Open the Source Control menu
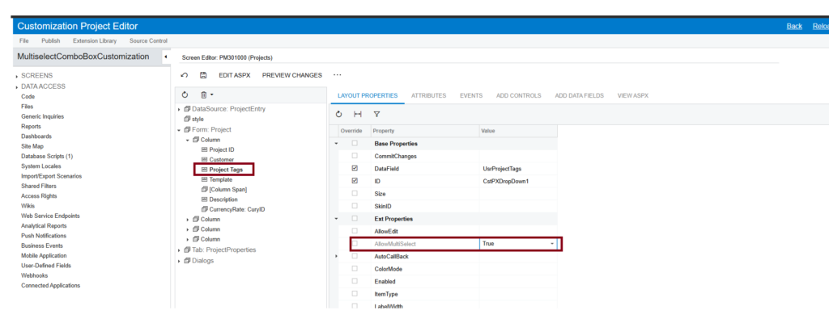The height and width of the screenshot is (319, 829). (x=148, y=40)
